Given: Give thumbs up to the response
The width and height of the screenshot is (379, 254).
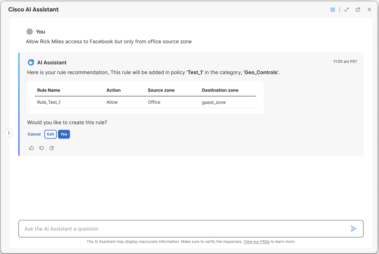Looking at the screenshot, I should pyautogui.click(x=32, y=148).
